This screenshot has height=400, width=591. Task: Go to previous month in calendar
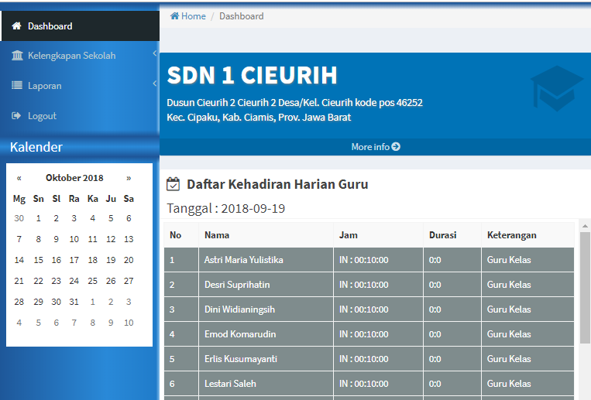click(x=19, y=178)
